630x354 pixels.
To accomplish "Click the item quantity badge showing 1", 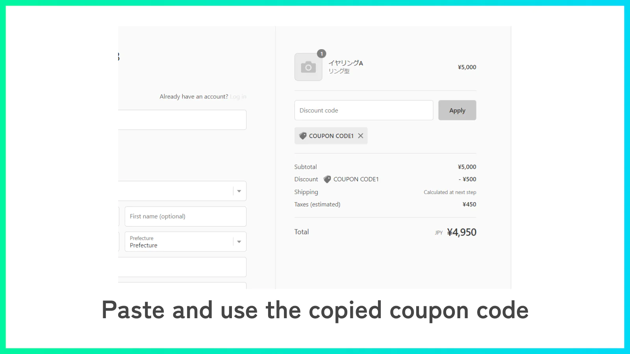I will click(322, 54).
